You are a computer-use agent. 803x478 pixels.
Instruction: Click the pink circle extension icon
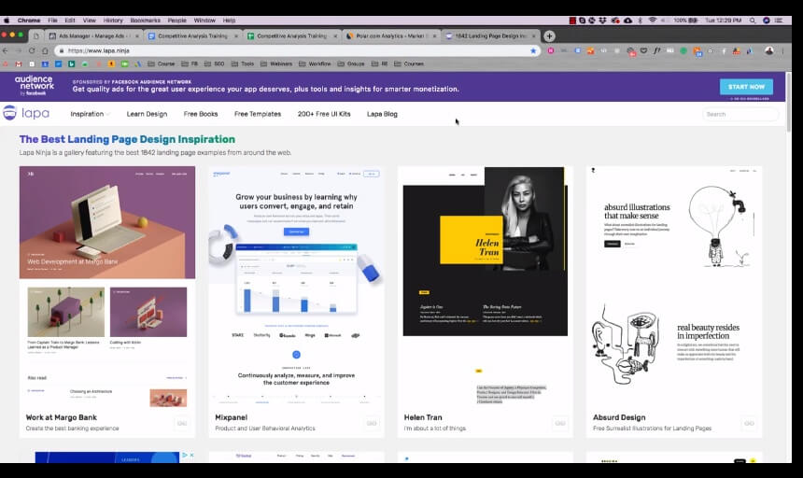[551, 50]
